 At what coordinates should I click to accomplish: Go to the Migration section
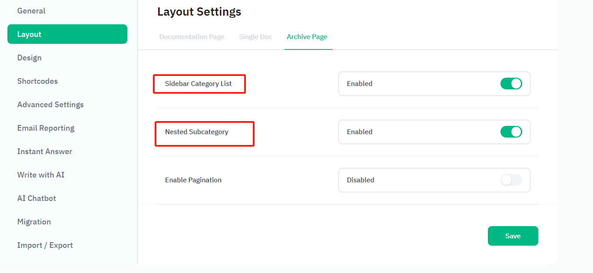click(34, 222)
